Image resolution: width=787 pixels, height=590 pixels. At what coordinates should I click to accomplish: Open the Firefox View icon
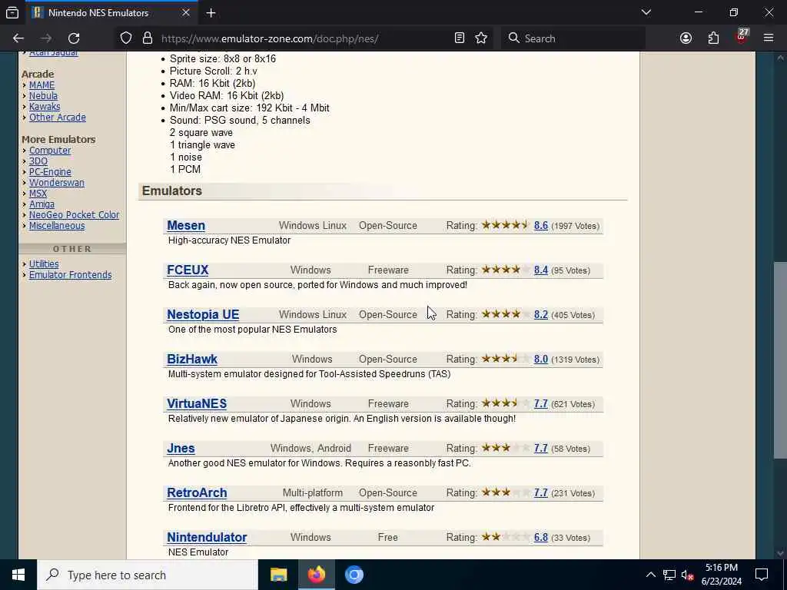(x=12, y=13)
